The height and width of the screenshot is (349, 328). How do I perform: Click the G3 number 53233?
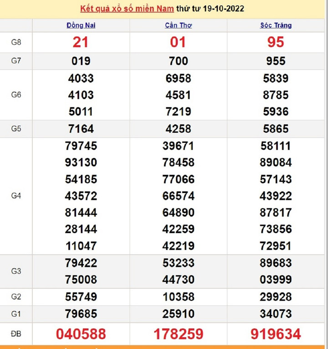tap(178, 263)
